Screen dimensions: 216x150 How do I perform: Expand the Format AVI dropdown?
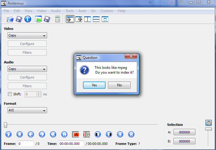[27, 110]
